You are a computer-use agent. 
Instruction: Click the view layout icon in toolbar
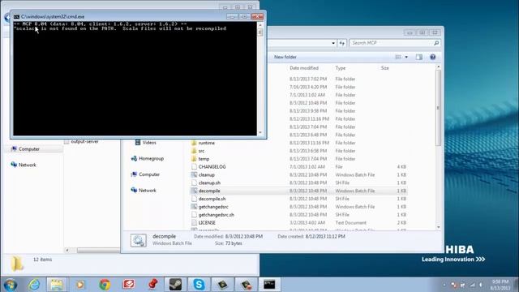coord(398,57)
